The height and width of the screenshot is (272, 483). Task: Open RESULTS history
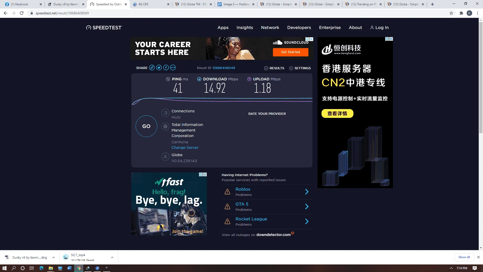[x=274, y=68]
